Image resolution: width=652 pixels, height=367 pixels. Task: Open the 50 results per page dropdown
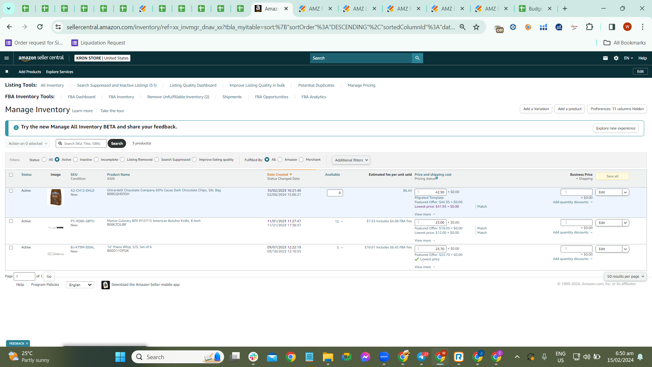coord(625,276)
